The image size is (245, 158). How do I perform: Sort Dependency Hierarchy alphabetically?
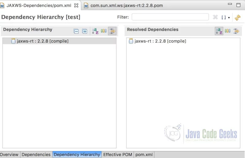tap(95, 31)
